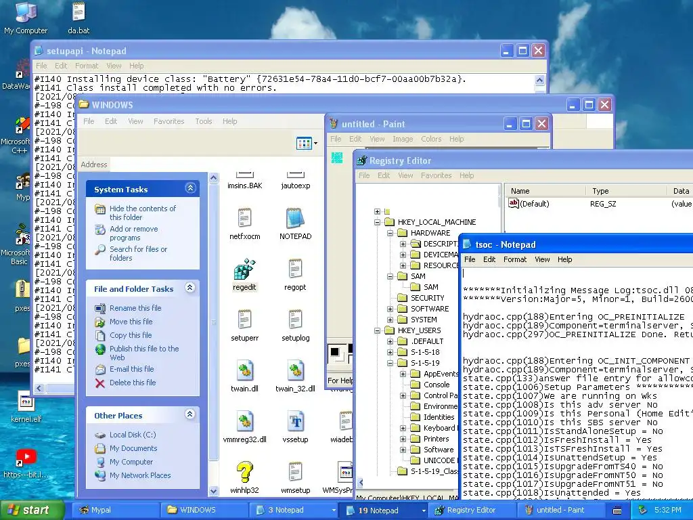
Task: Collapse the File and Folder Tasks panel
Action: pos(190,287)
